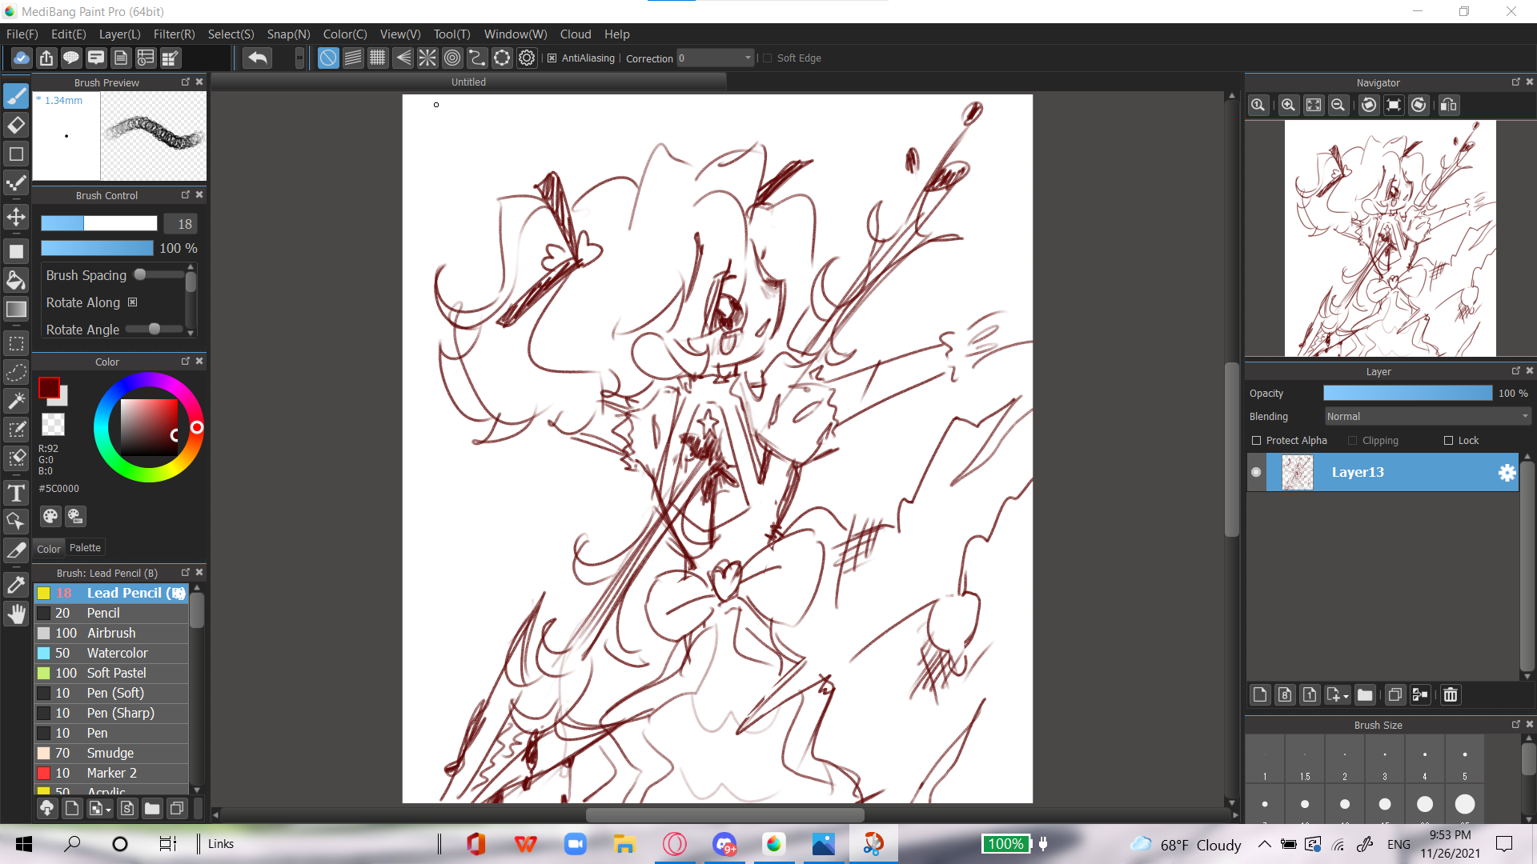The image size is (1537, 864).
Task: Delete layer with trash icon
Action: pyautogui.click(x=1451, y=694)
